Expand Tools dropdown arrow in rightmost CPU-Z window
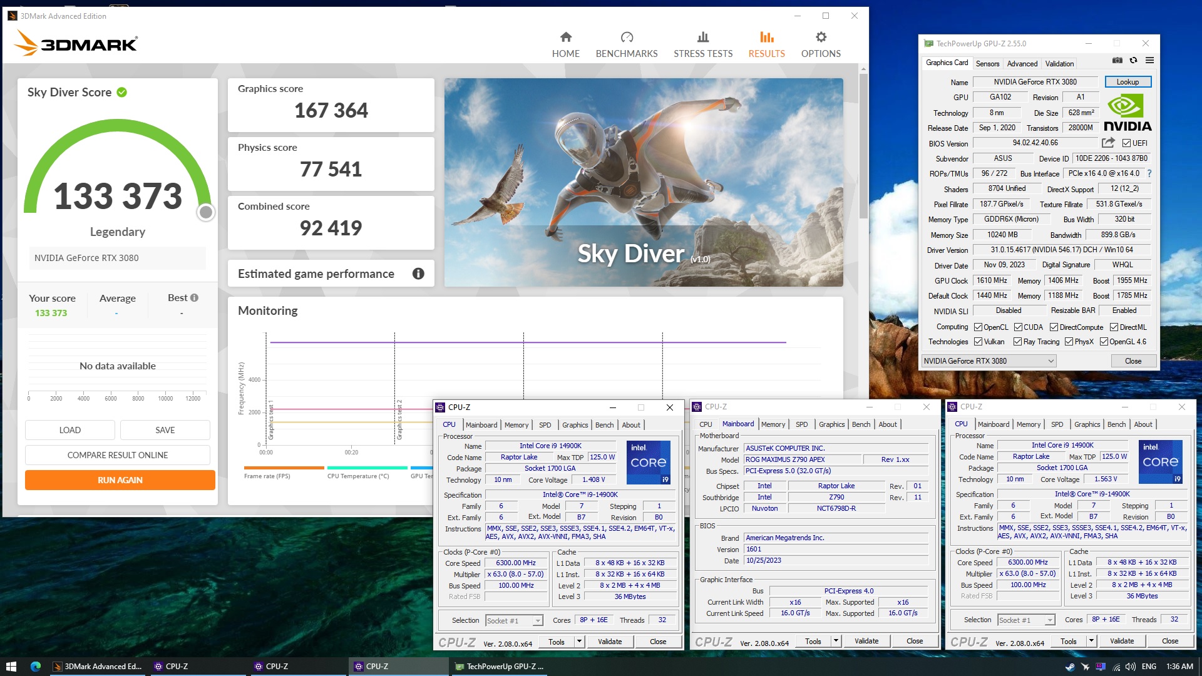This screenshot has width=1202, height=676. (1091, 641)
